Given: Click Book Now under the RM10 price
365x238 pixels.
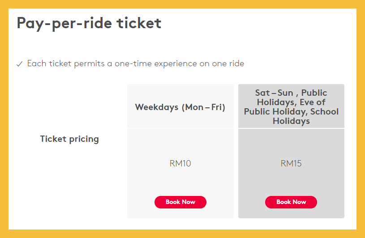Looking at the screenshot, I should tap(180, 202).
